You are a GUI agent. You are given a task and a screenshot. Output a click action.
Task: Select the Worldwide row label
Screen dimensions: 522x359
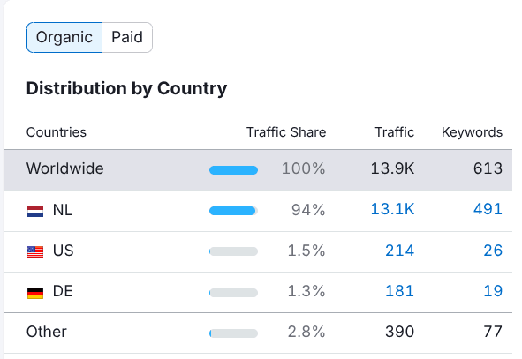pyautogui.click(x=64, y=168)
